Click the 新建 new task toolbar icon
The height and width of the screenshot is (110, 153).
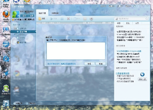click(40, 18)
